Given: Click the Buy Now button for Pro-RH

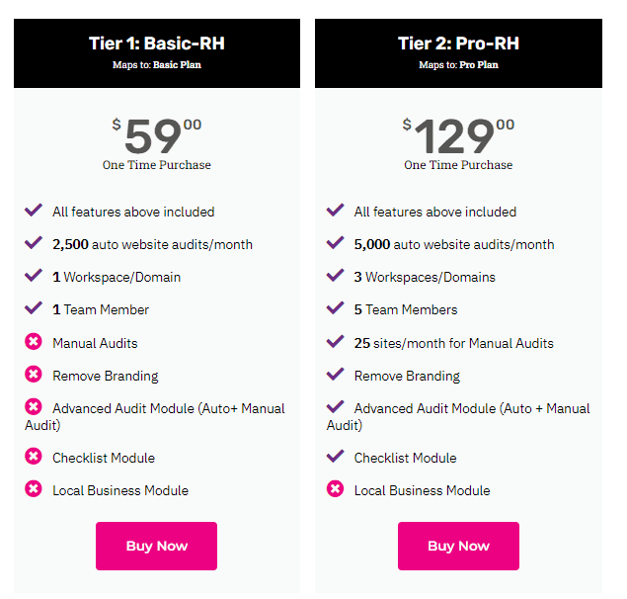Looking at the screenshot, I should click(458, 546).
